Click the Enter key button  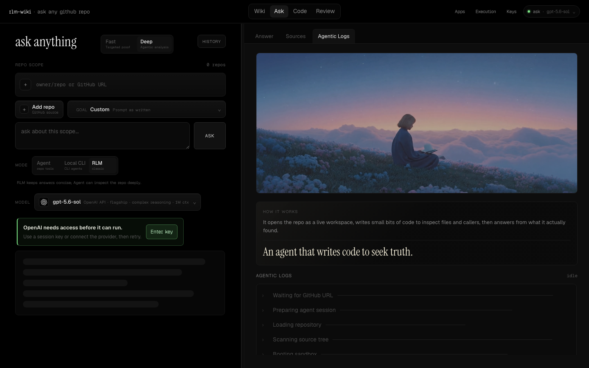(x=162, y=232)
